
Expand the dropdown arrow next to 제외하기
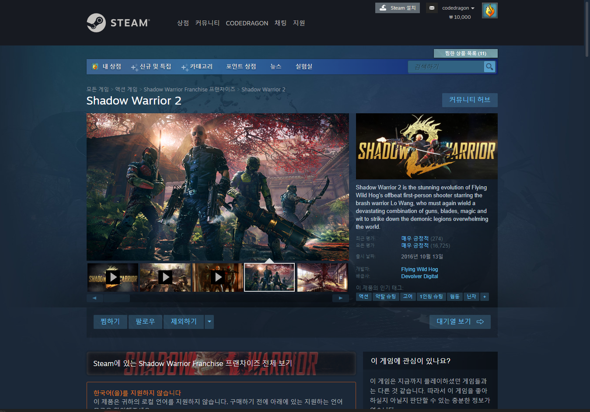(209, 322)
